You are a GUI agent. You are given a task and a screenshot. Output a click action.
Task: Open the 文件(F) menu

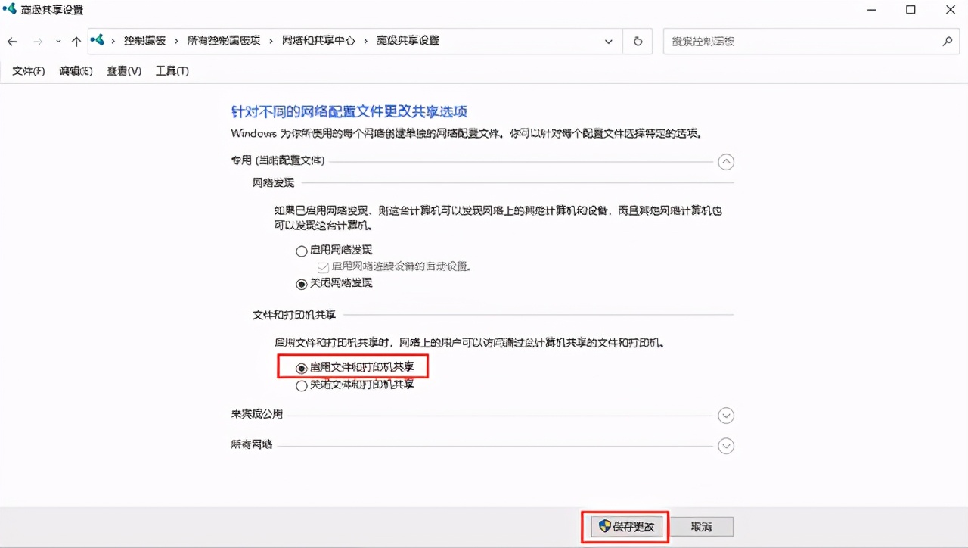(27, 70)
